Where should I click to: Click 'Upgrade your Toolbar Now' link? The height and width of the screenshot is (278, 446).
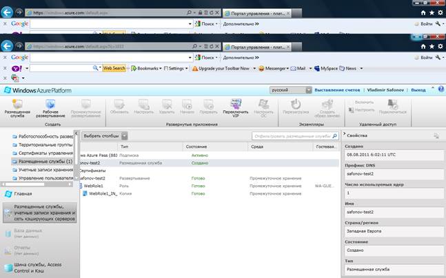point(223,68)
